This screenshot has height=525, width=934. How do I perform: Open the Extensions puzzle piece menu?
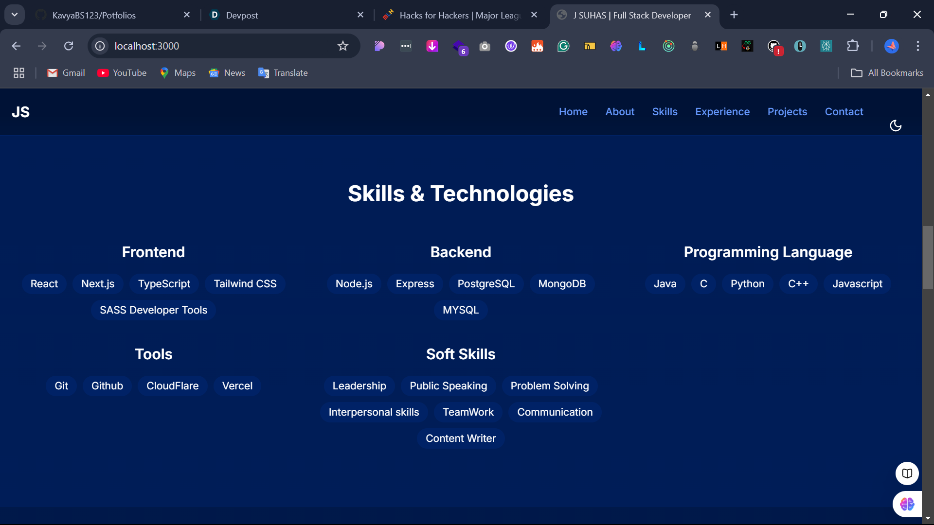(x=853, y=46)
